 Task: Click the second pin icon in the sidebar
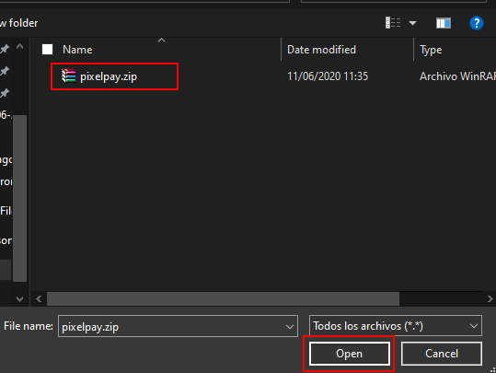point(5,71)
